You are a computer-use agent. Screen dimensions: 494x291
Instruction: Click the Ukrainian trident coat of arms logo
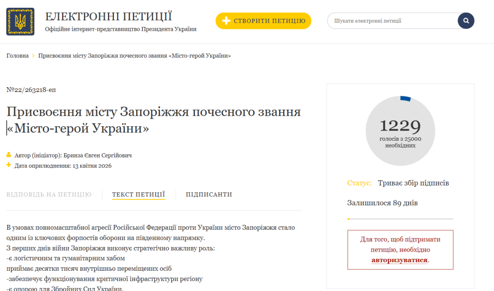pyautogui.click(x=20, y=21)
